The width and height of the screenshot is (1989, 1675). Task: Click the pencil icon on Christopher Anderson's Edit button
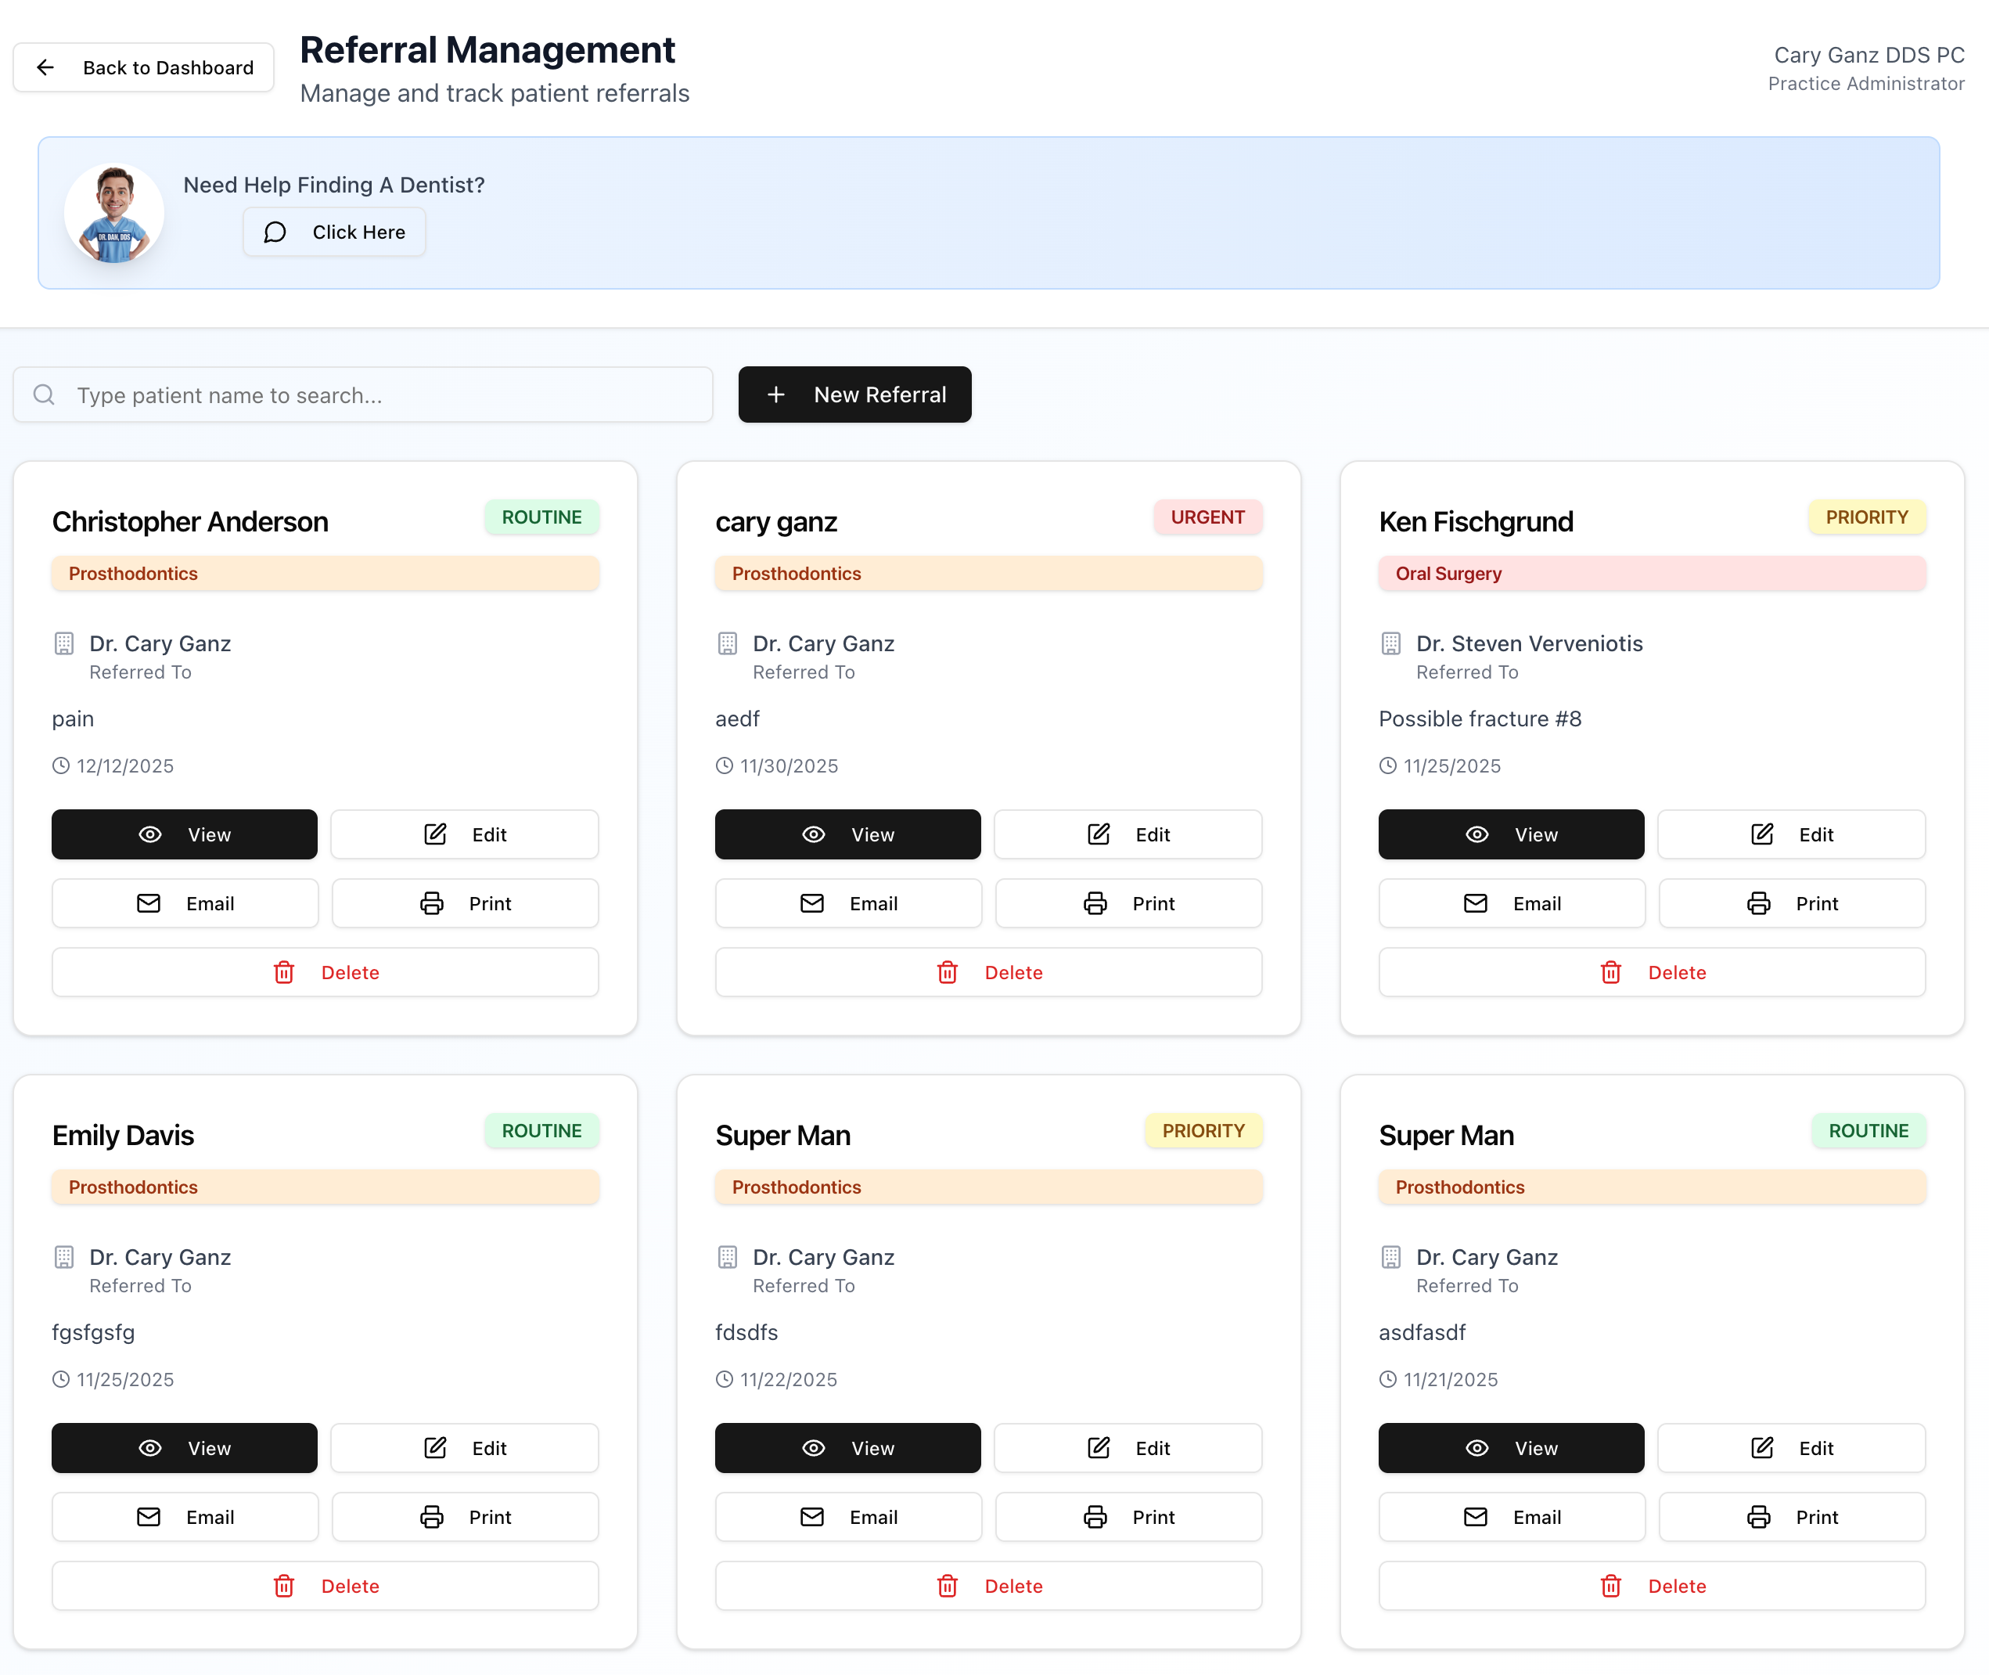tap(435, 834)
